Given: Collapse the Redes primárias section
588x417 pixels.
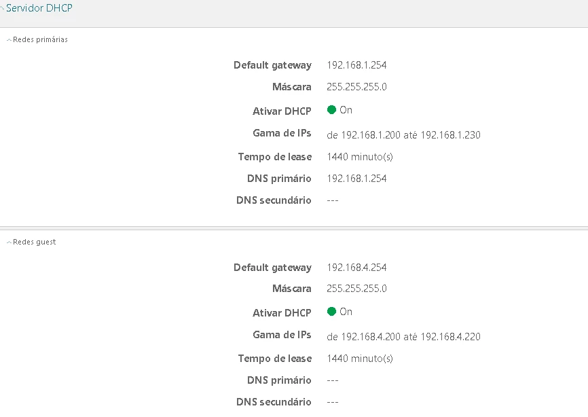Looking at the screenshot, I should point(9,40).
